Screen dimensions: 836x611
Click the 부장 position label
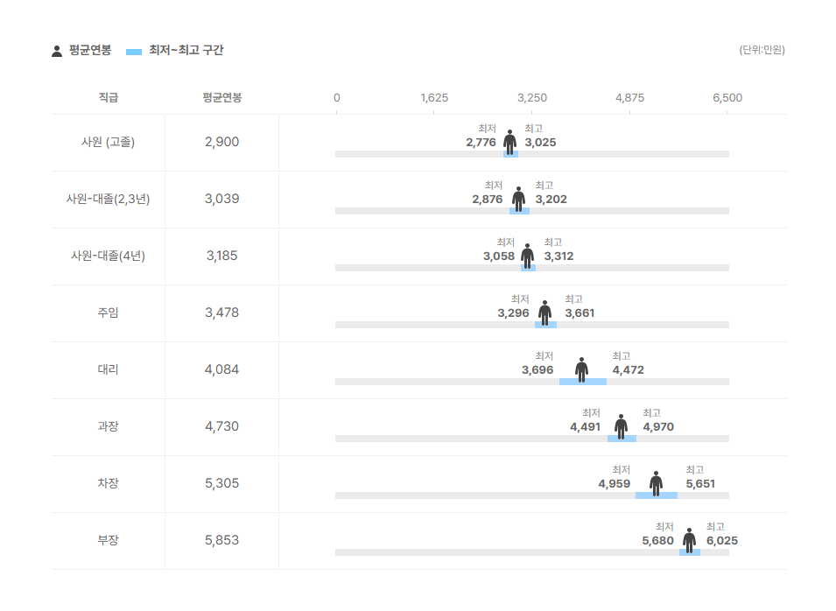tap(109, 540)
